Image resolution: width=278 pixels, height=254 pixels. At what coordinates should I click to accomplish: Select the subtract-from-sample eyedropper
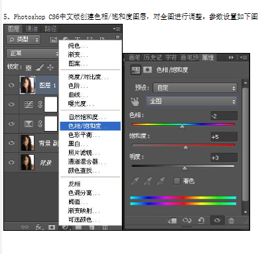pyautogui.click(x=161, y=181)
